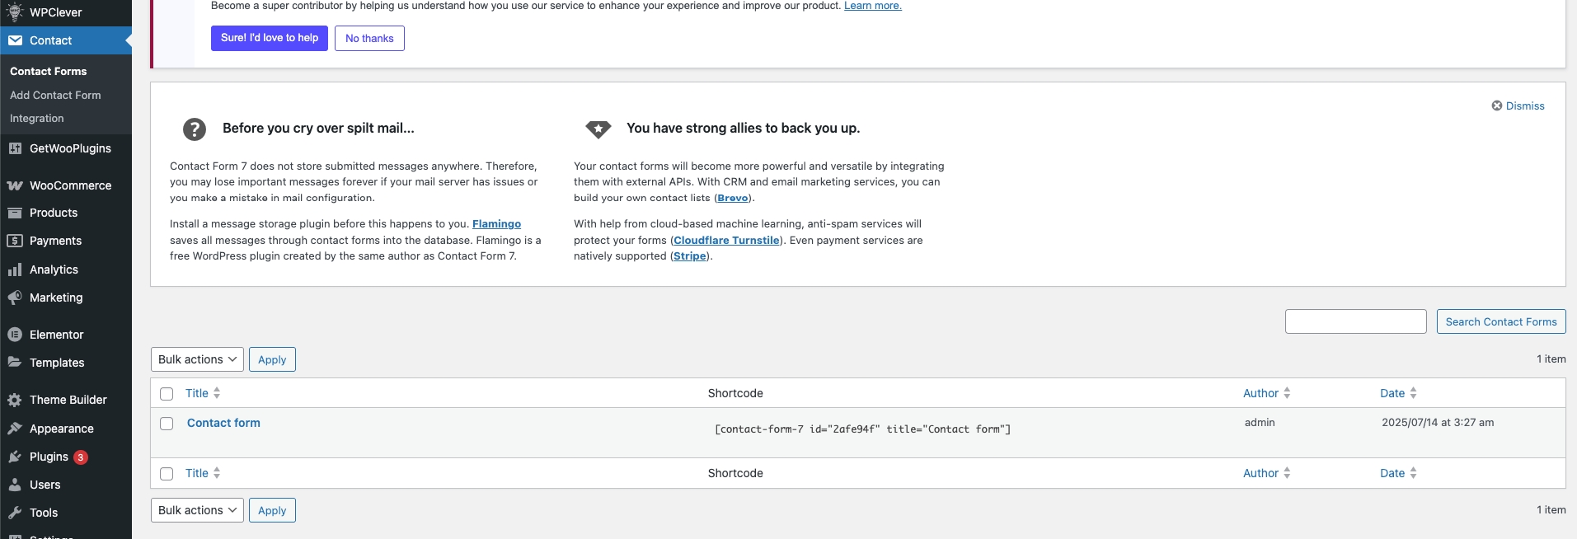Screen dimensions: 1577x539
Task: Click the Marketing megaphone icon
Action: coord(15,298)
